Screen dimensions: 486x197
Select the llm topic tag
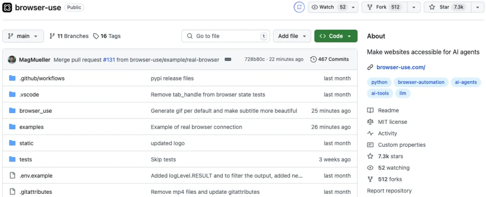pos(403,93)
